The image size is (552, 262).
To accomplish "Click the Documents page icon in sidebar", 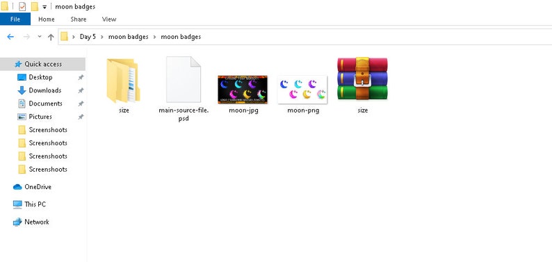I will click(22, 104).
